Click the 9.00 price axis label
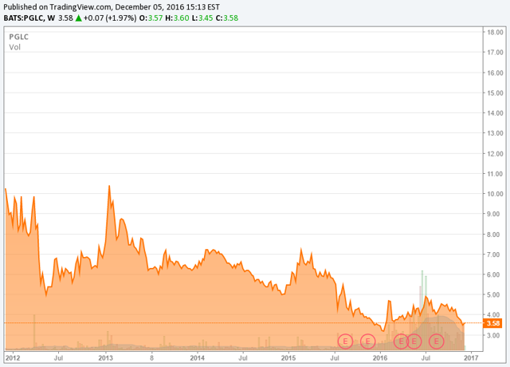 coord(495,214)
